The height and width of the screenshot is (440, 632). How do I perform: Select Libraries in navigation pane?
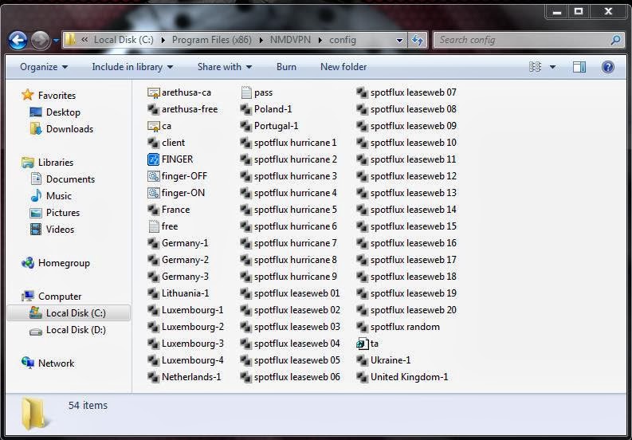tap(56, 163)
